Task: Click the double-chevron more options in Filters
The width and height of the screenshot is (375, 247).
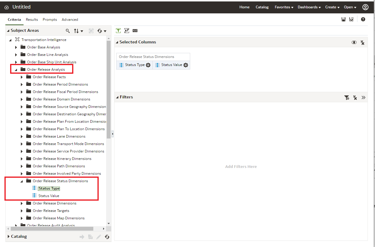Action: 363,97
